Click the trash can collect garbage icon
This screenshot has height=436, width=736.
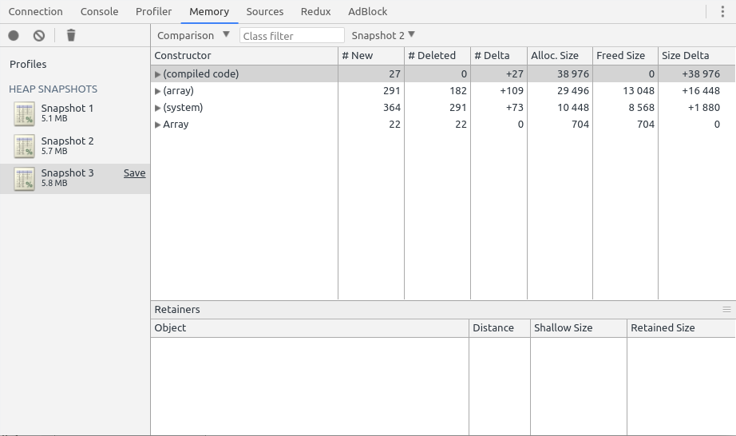pos(71,35)
